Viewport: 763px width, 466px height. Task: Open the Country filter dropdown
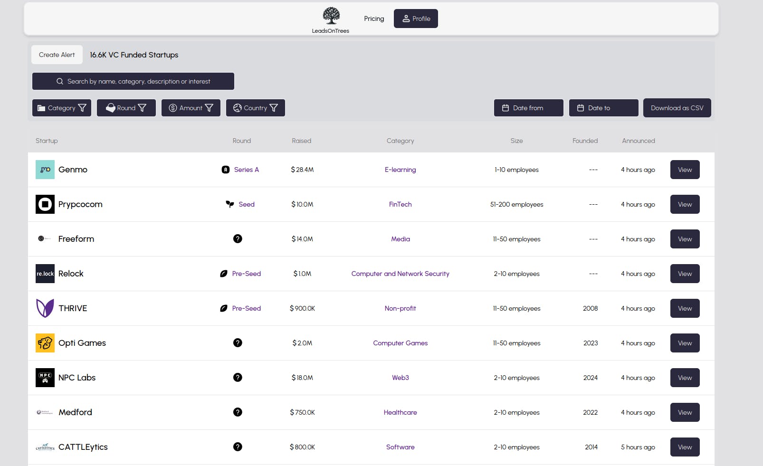click(256, 108)
